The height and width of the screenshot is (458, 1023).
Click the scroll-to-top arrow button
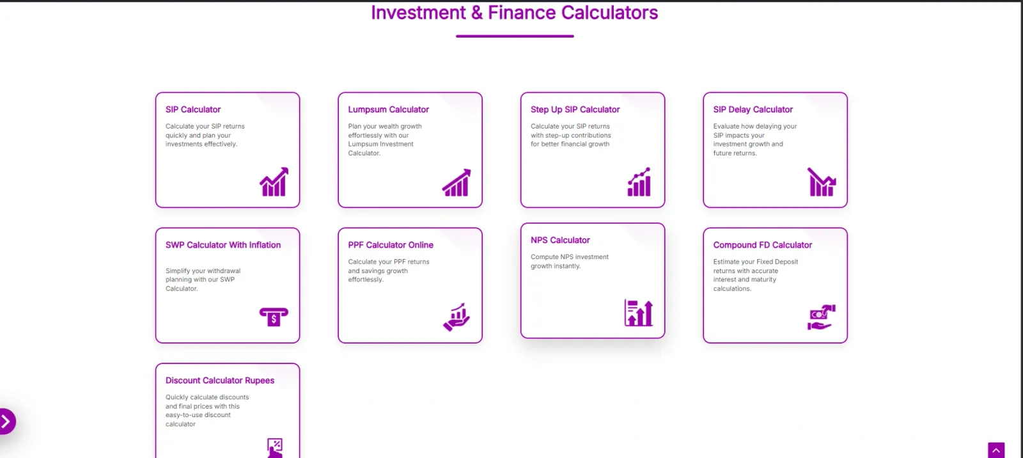(996, 450)
